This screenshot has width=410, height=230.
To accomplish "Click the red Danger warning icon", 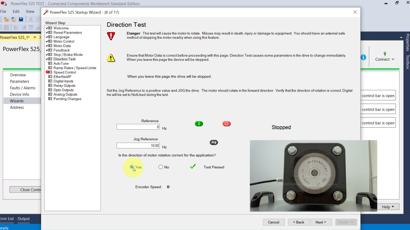I will (x=111, y=36).
